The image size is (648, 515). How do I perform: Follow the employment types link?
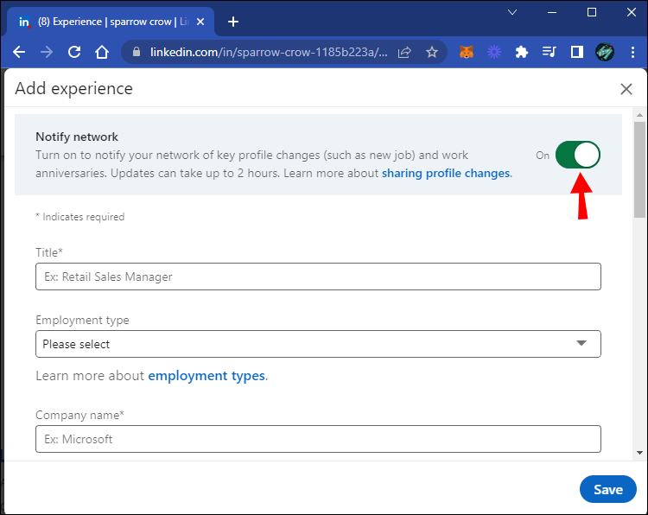tap(206, 376)
